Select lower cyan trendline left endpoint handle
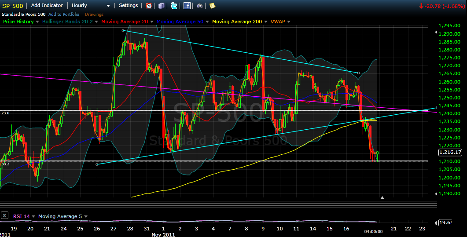Screen dimensions: 467x237 pos(97,164)
